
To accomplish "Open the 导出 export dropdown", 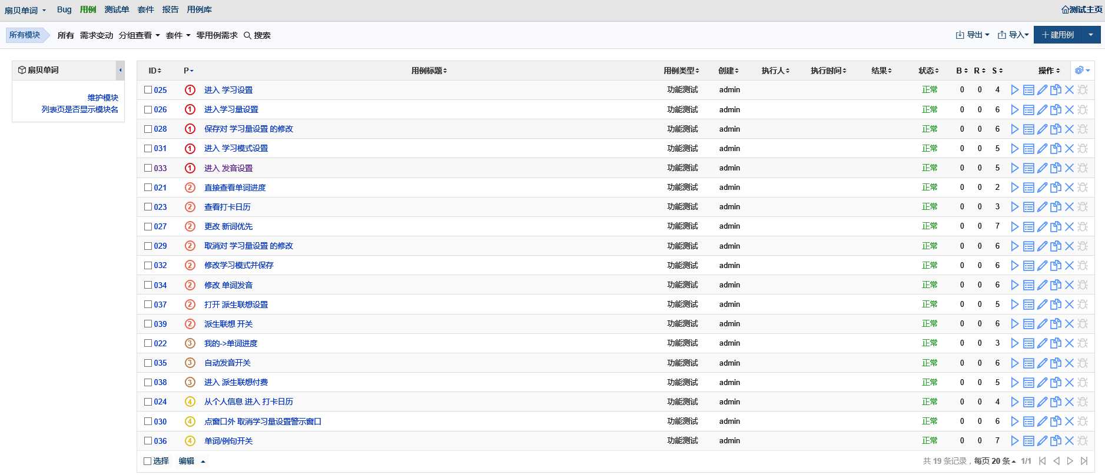I will 973,35.
